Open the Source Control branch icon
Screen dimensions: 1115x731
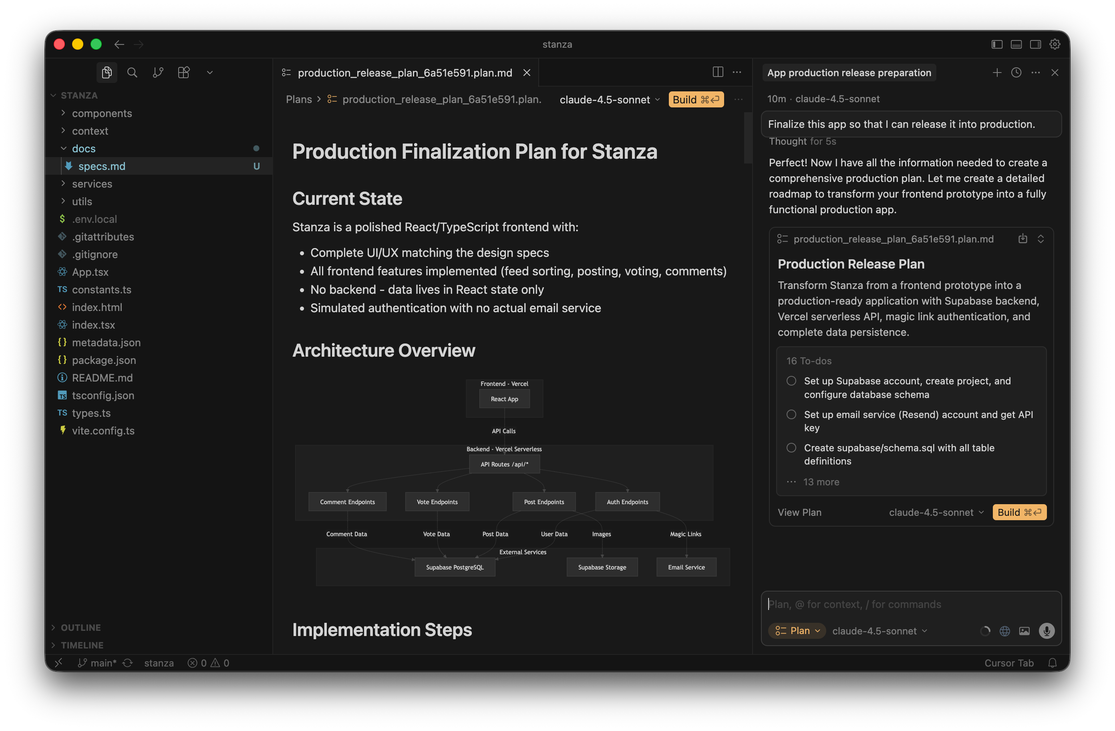pyautogui.click(x=158, y=73)
